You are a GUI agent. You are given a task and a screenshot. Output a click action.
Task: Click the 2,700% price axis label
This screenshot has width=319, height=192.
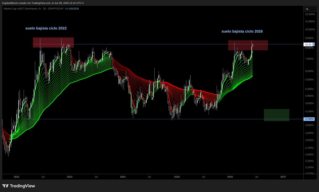tap(309, 148)
